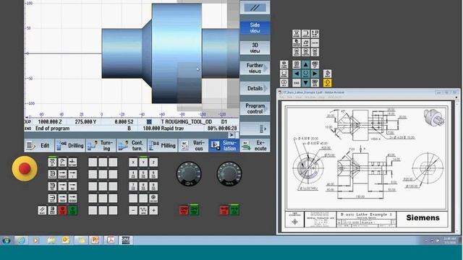The height and width of the screenshot is (260, 463).
Task: Click the vertical softkey extension arrow below Program control
Action: [x=255, y=129]
